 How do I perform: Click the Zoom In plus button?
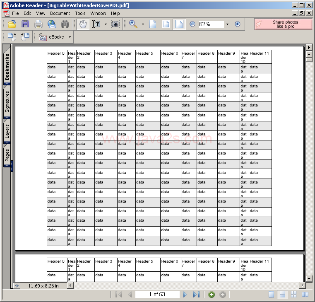238,24
